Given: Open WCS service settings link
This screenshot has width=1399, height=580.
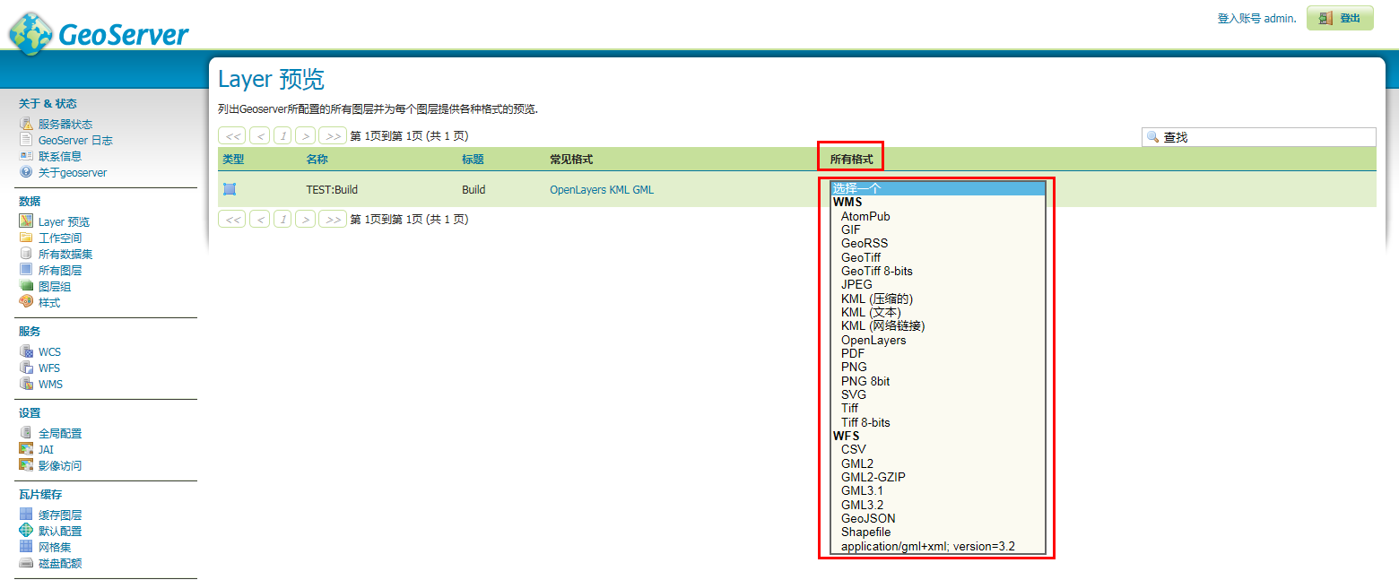Looking at the screenshot, I should tap(49, 352).
